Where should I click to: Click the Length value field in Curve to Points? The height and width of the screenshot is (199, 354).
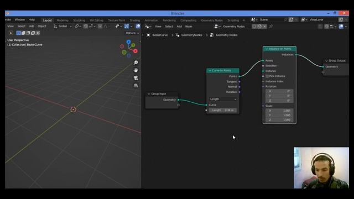[x=223, y=110]
